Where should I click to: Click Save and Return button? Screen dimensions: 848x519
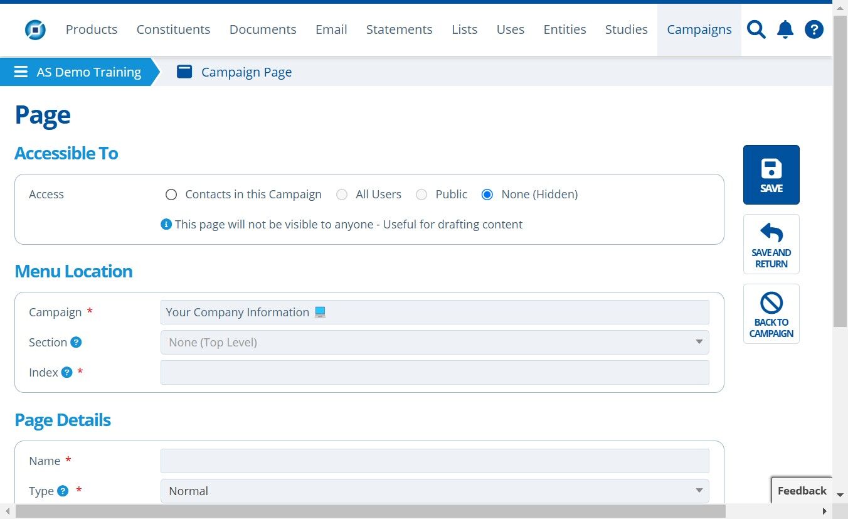click(x=771, y=244)
